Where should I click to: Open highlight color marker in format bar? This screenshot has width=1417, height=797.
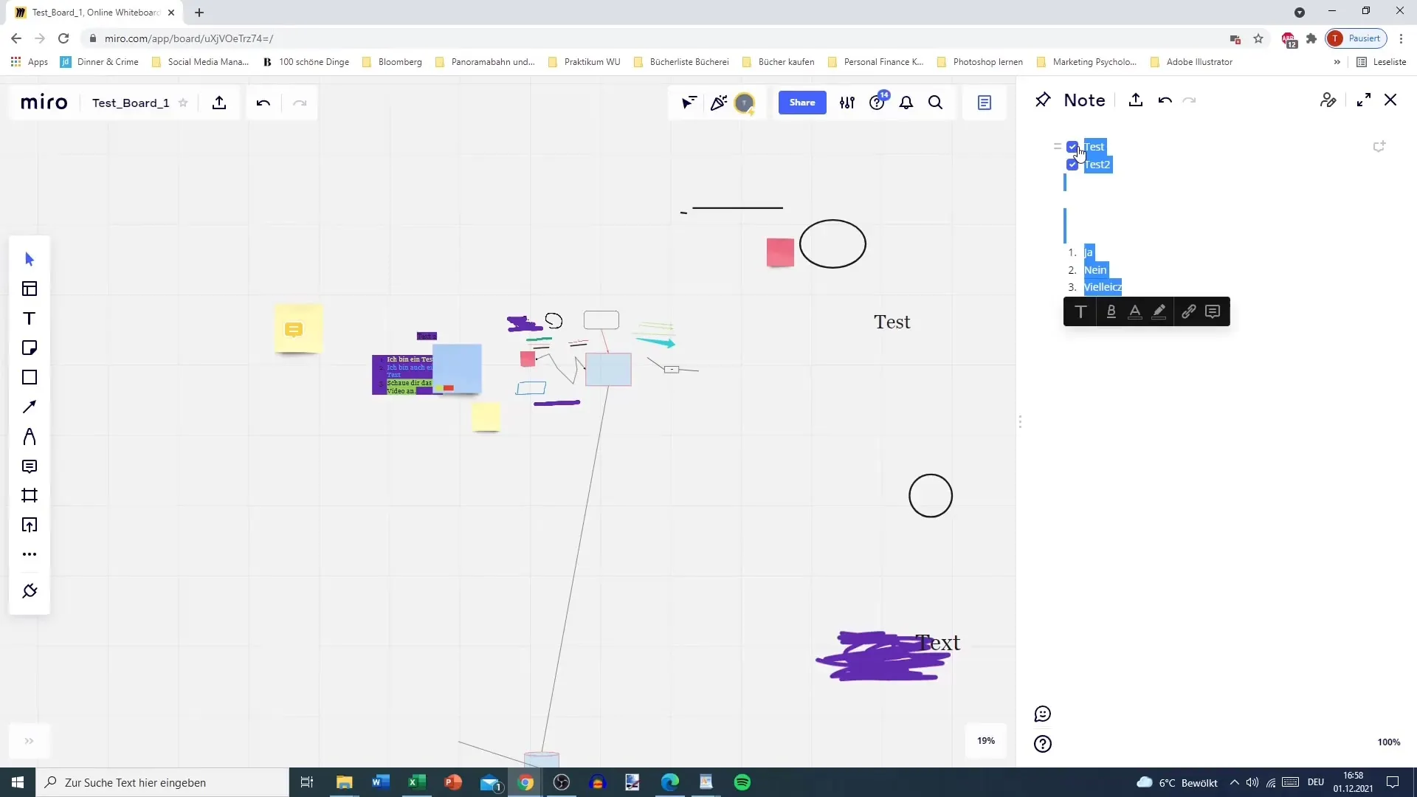click(x=1159, y=311)
